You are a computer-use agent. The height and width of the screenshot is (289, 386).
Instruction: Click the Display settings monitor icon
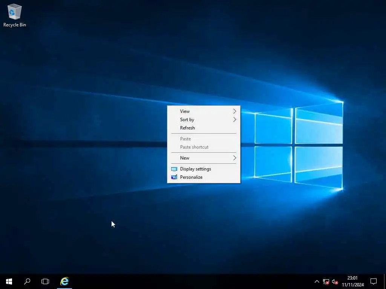[174, 169]
